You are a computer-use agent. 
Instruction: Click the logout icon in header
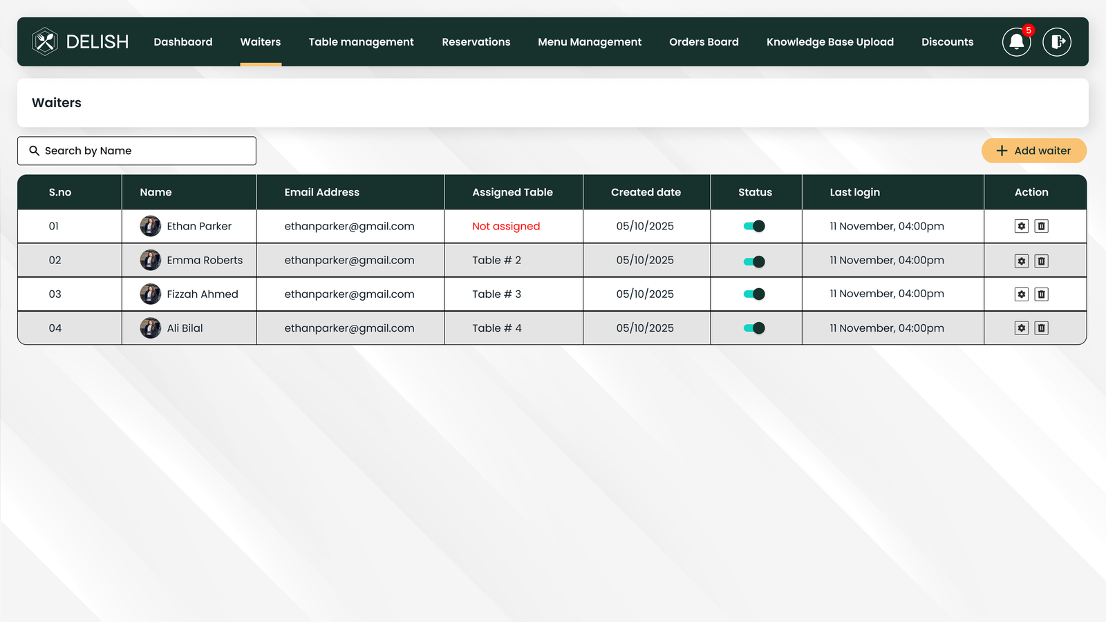[1057, 42]
